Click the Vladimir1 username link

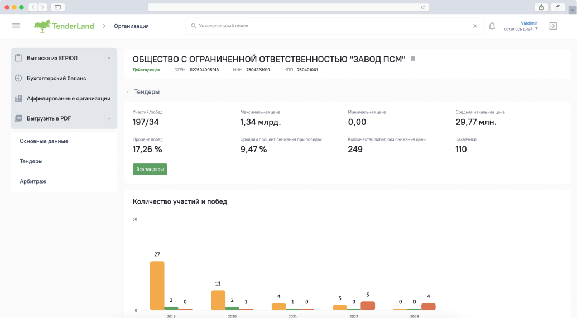530,23
